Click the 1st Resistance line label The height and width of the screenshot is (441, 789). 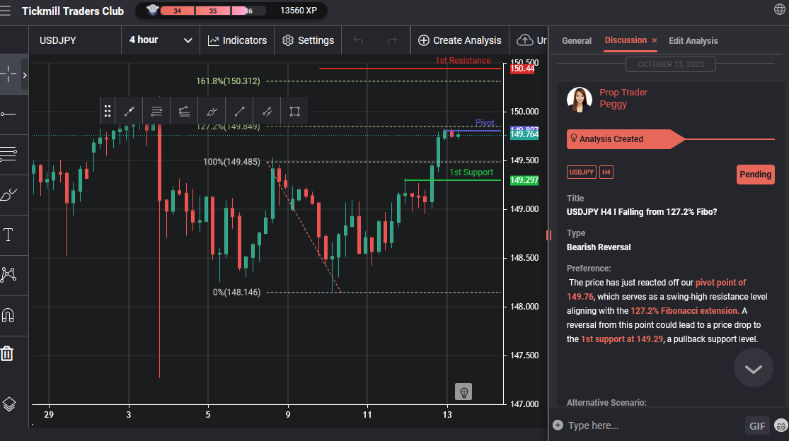pyautogui.click(x=463, y=61)
